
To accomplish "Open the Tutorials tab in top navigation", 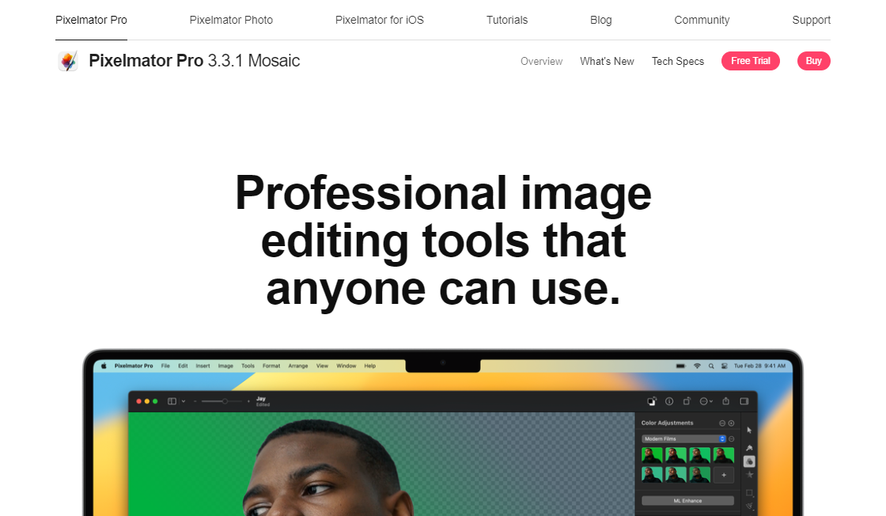I will (507, 20).
